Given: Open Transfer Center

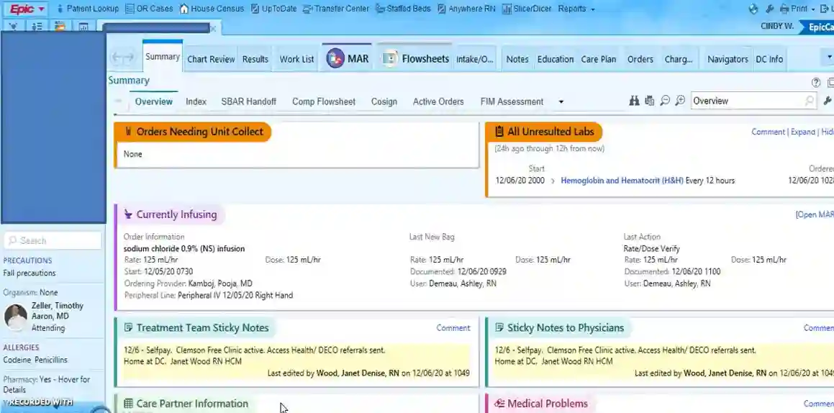Looking at the screenshot, I should (x=335, y=9).
